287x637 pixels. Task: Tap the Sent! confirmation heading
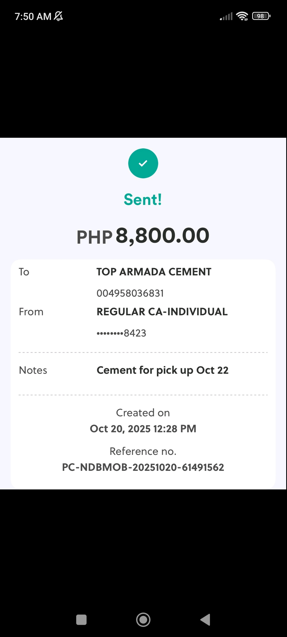pyautogui.click(x=143, y=200)
